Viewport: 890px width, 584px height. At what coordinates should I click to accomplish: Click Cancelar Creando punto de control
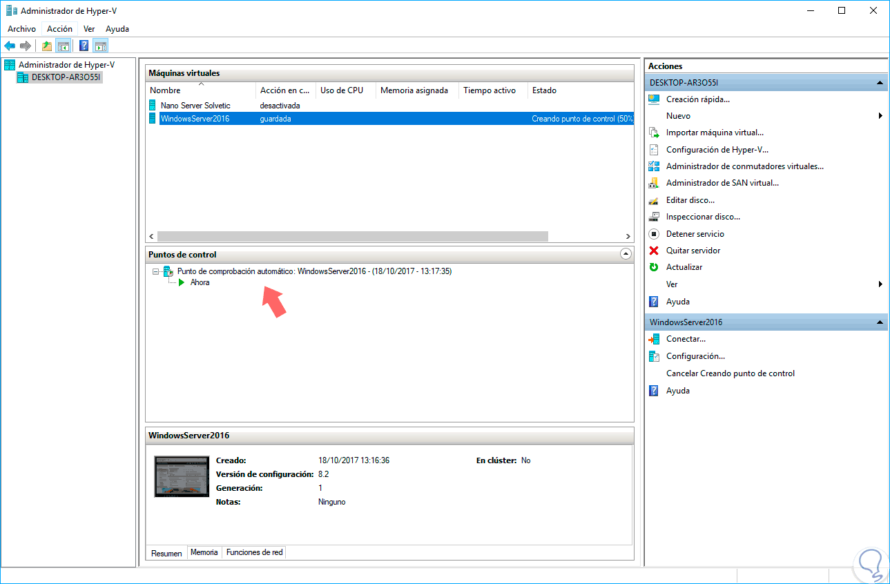pyautogui.click(x=731, y=373)
